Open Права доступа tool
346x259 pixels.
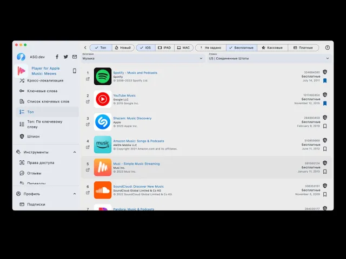pyautogui.click(x=48, y=163)
